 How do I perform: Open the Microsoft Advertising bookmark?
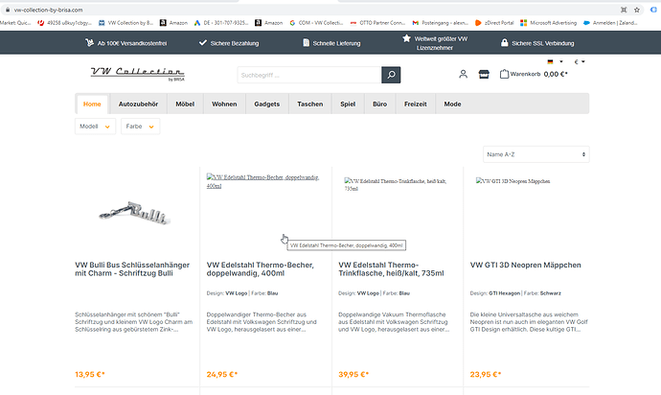[549, 23]
